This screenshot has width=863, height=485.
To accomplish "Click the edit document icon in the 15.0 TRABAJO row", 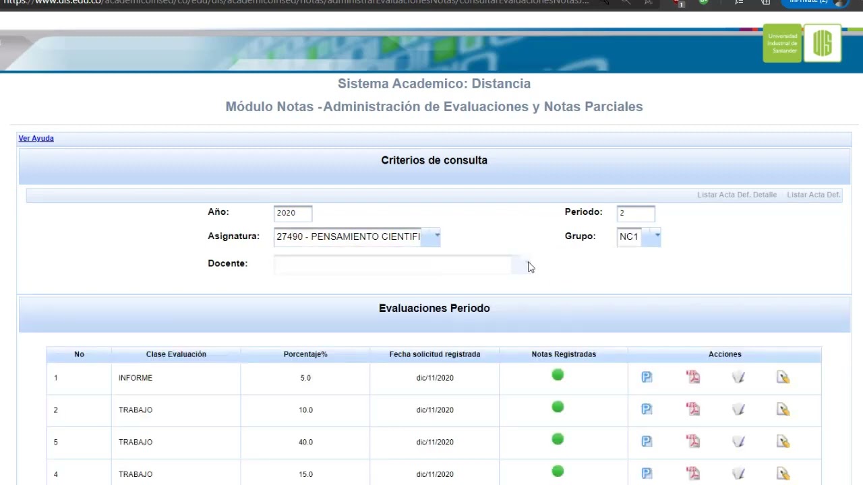I will 783,474.
